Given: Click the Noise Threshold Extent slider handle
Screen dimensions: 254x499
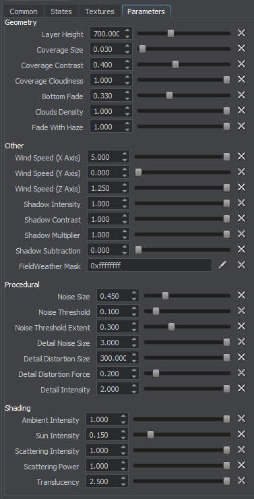Looking at the screenshot, I should [171, 327].
